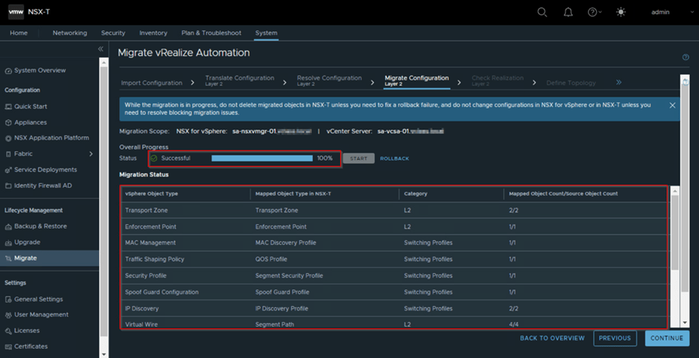Click the ROLLBACK link
The height and width of the screenshot is (358, 699).
coord(394,158)
